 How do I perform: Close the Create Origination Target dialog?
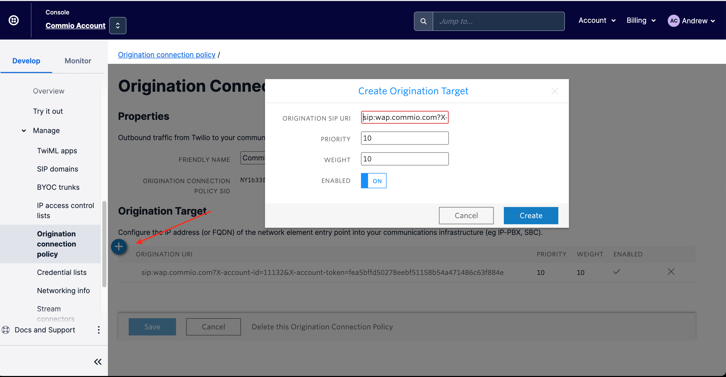pyautogui.click(x=554, y=91)
